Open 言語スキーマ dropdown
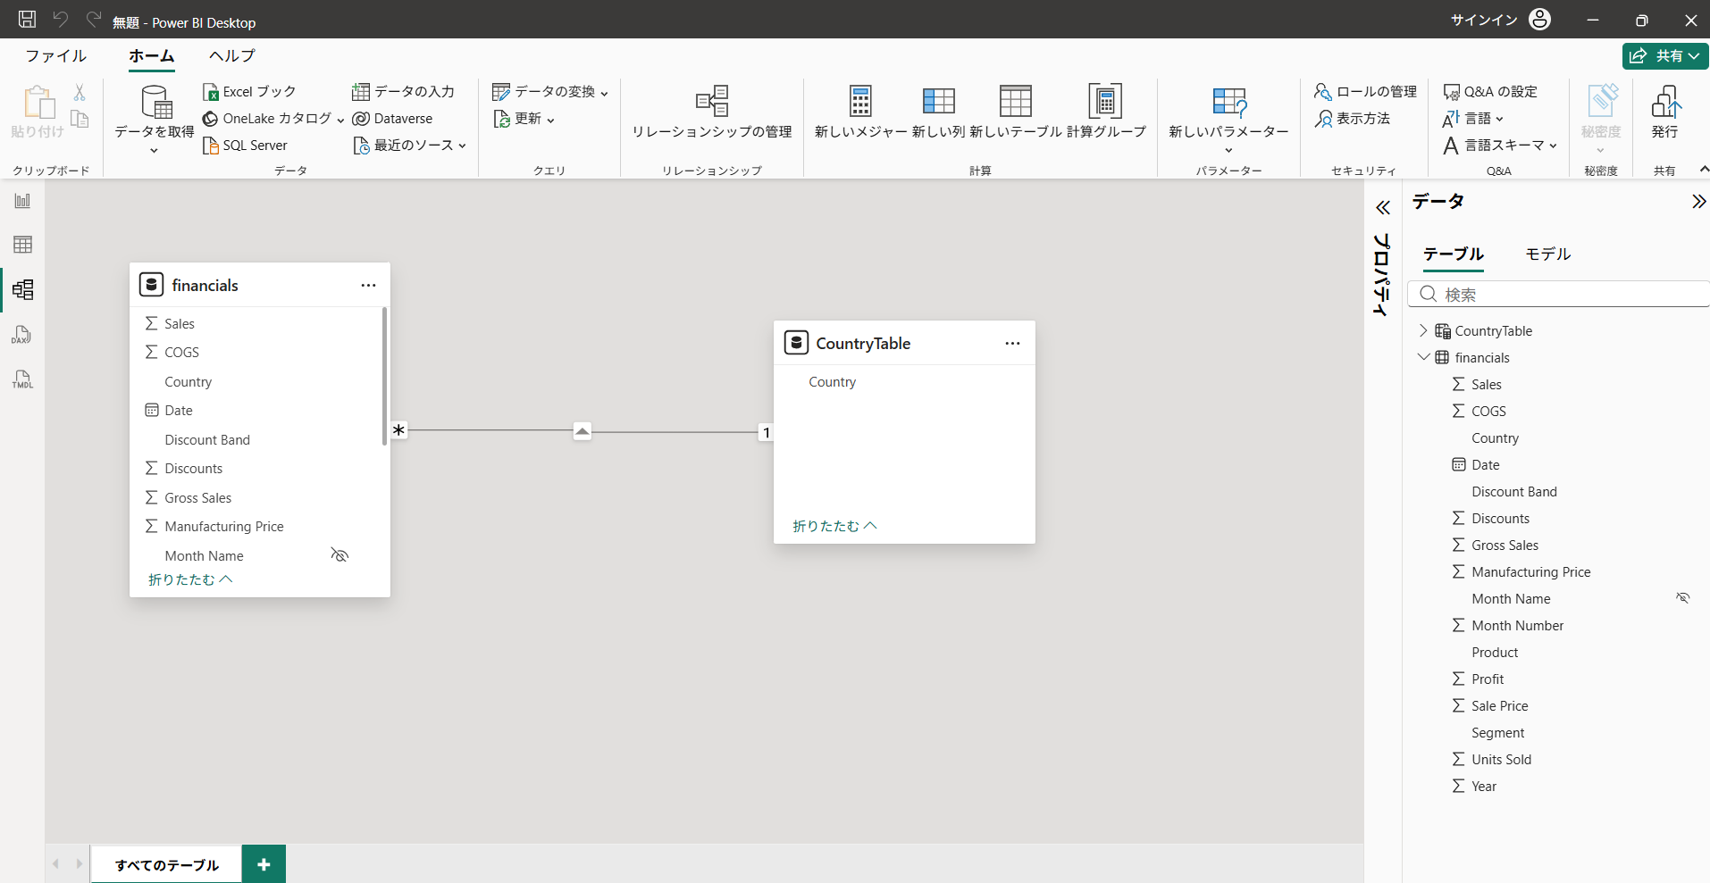This screenshot has height=883, width=1710. [1500, 146]
